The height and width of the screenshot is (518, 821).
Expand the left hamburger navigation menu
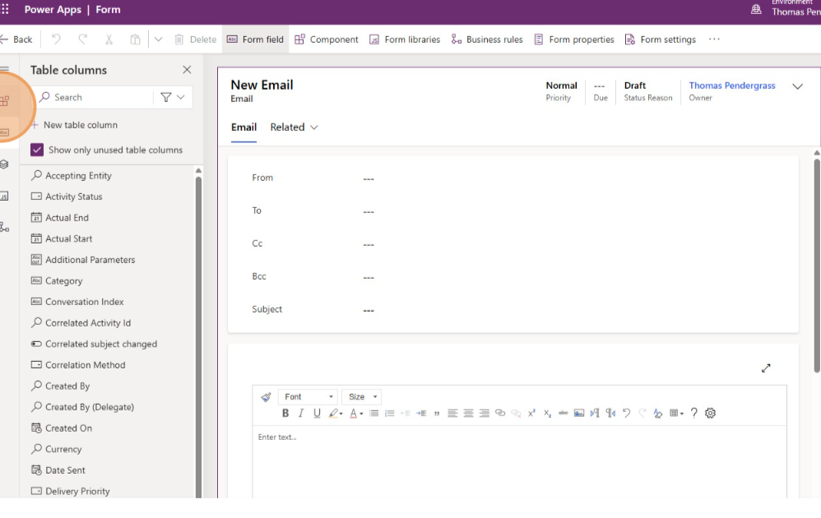[x=5, y=70]
